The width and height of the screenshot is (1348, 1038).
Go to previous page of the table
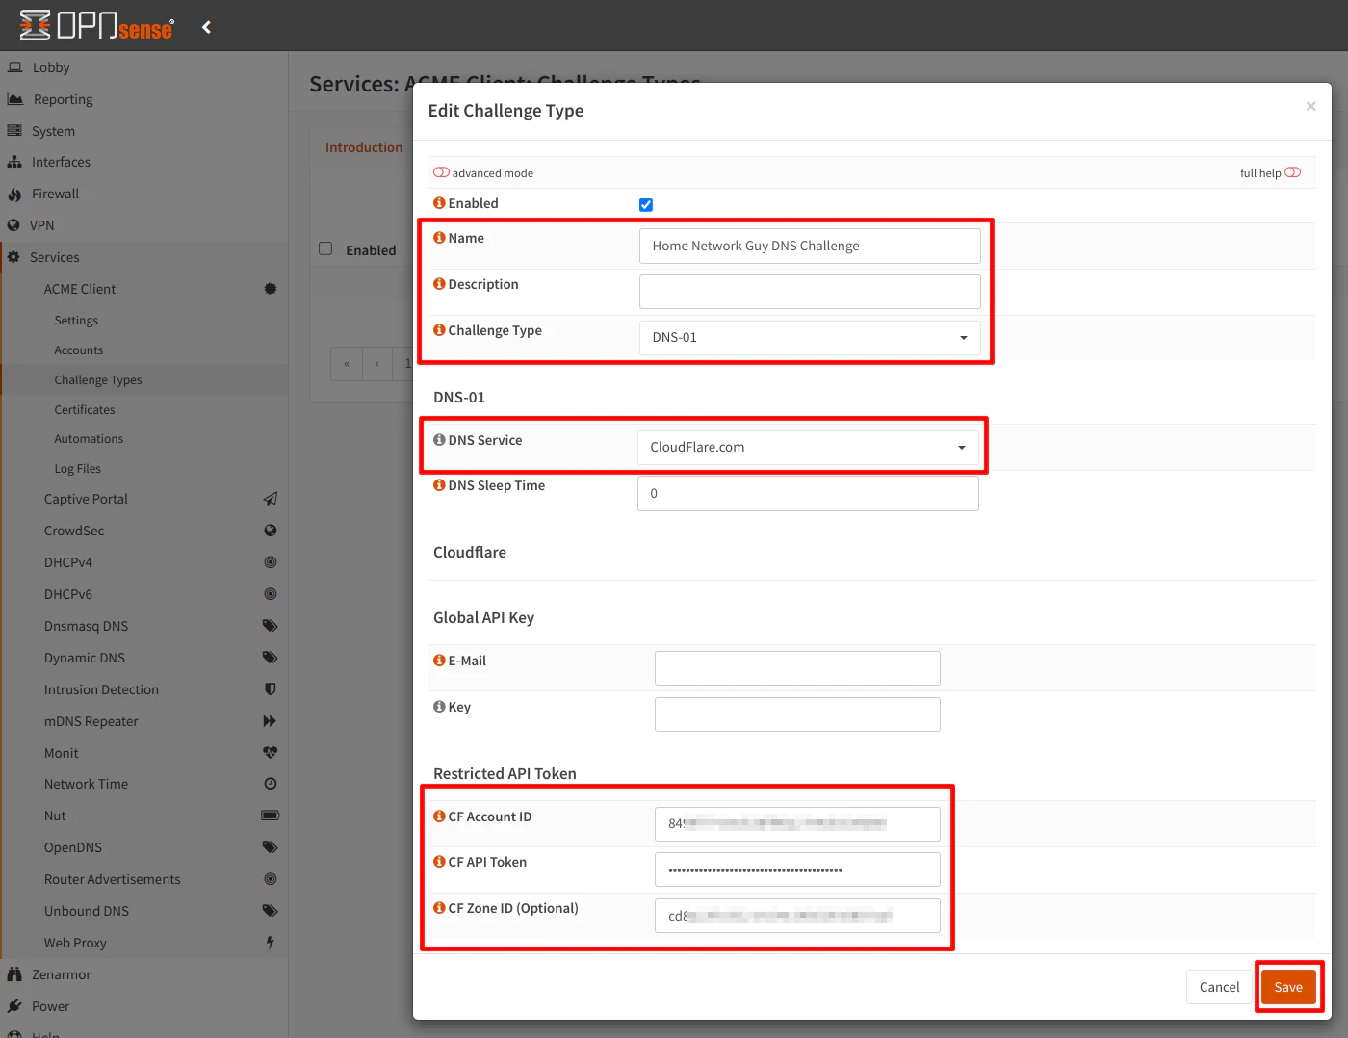377,364
